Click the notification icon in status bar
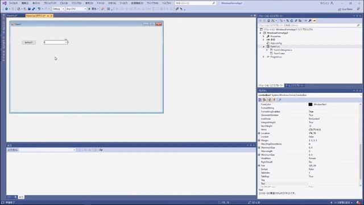This screenshot has width=364, height=205. (x=358, y=203)
